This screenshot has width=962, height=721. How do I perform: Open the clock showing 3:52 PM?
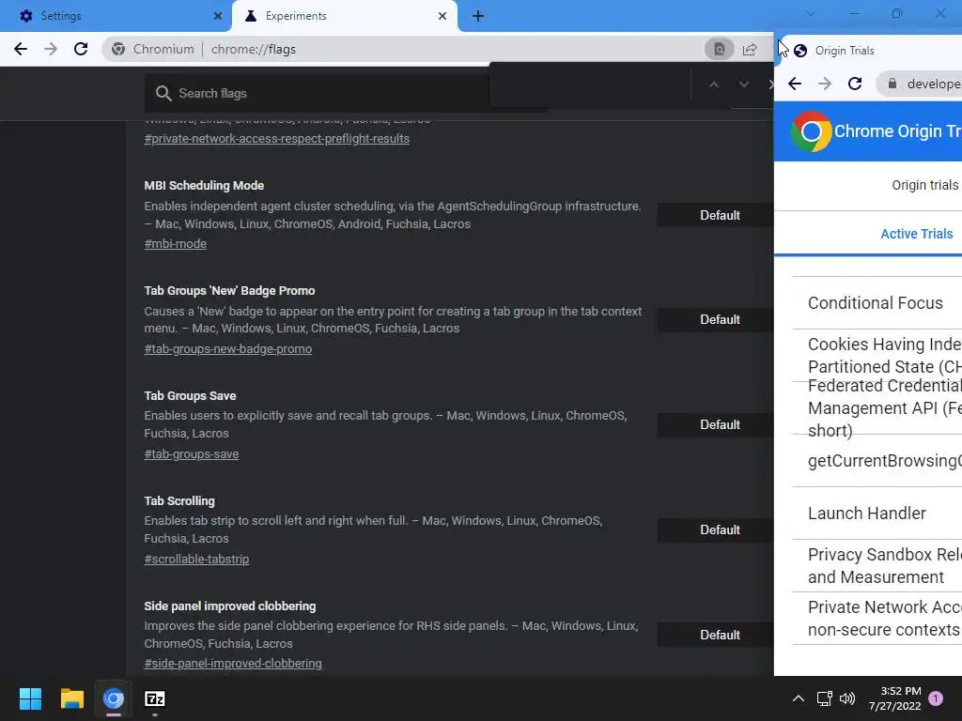point(895,698)
